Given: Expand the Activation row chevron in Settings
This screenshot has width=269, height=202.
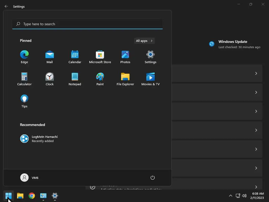Looking at the screenshot, I should click(x=256, y=187).
